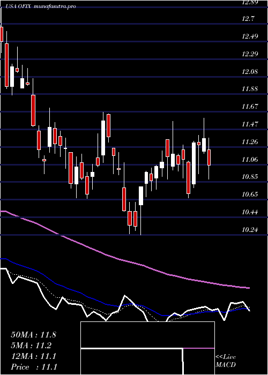
Task: Select the 10.44 price axis label
Action: [250, 212]
